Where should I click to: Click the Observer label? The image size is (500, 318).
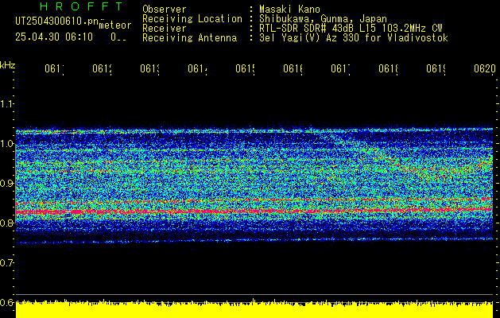tap(165, 10)
